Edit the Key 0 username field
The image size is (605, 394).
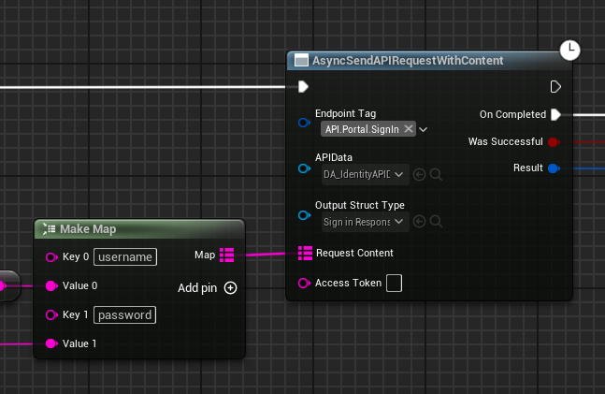click(x=125, y=256)
